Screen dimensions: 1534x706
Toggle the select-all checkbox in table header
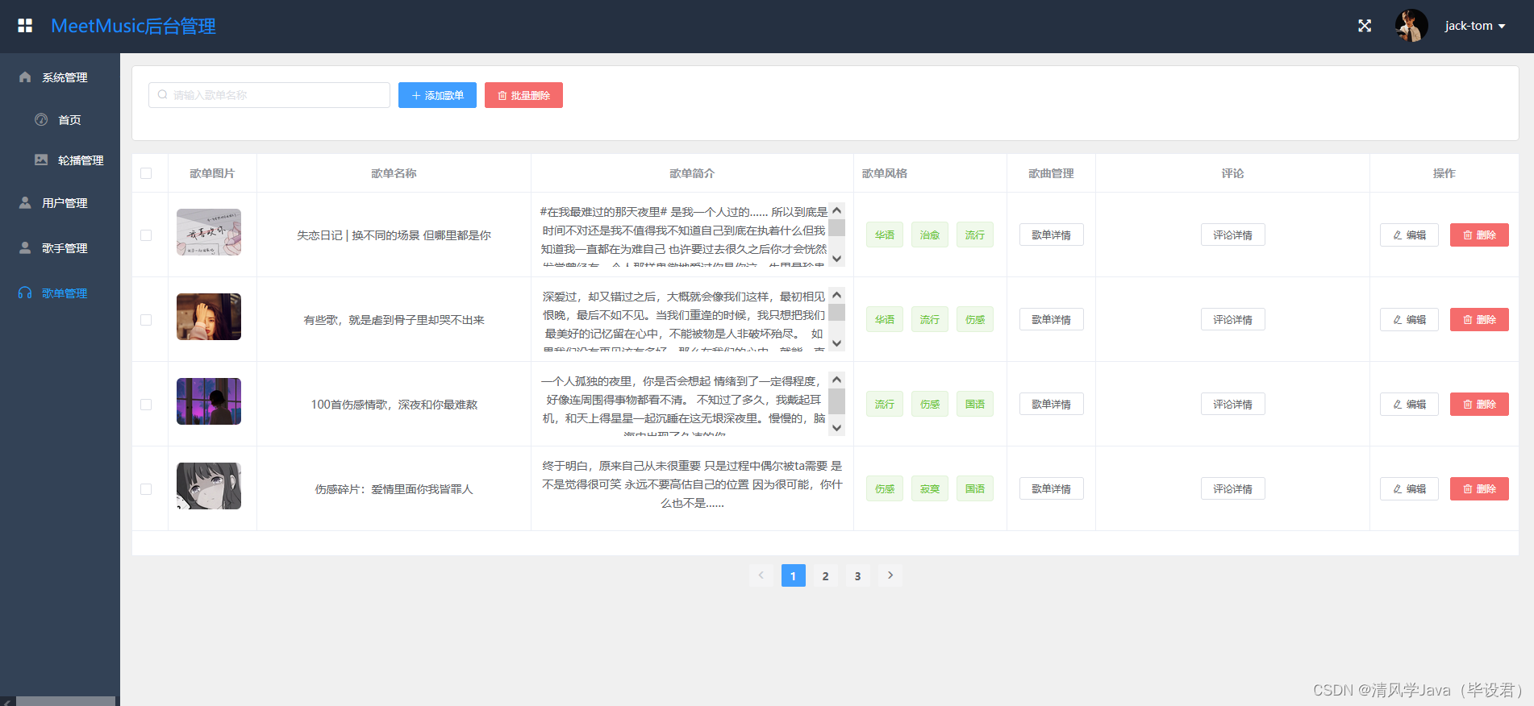(146, 173)
